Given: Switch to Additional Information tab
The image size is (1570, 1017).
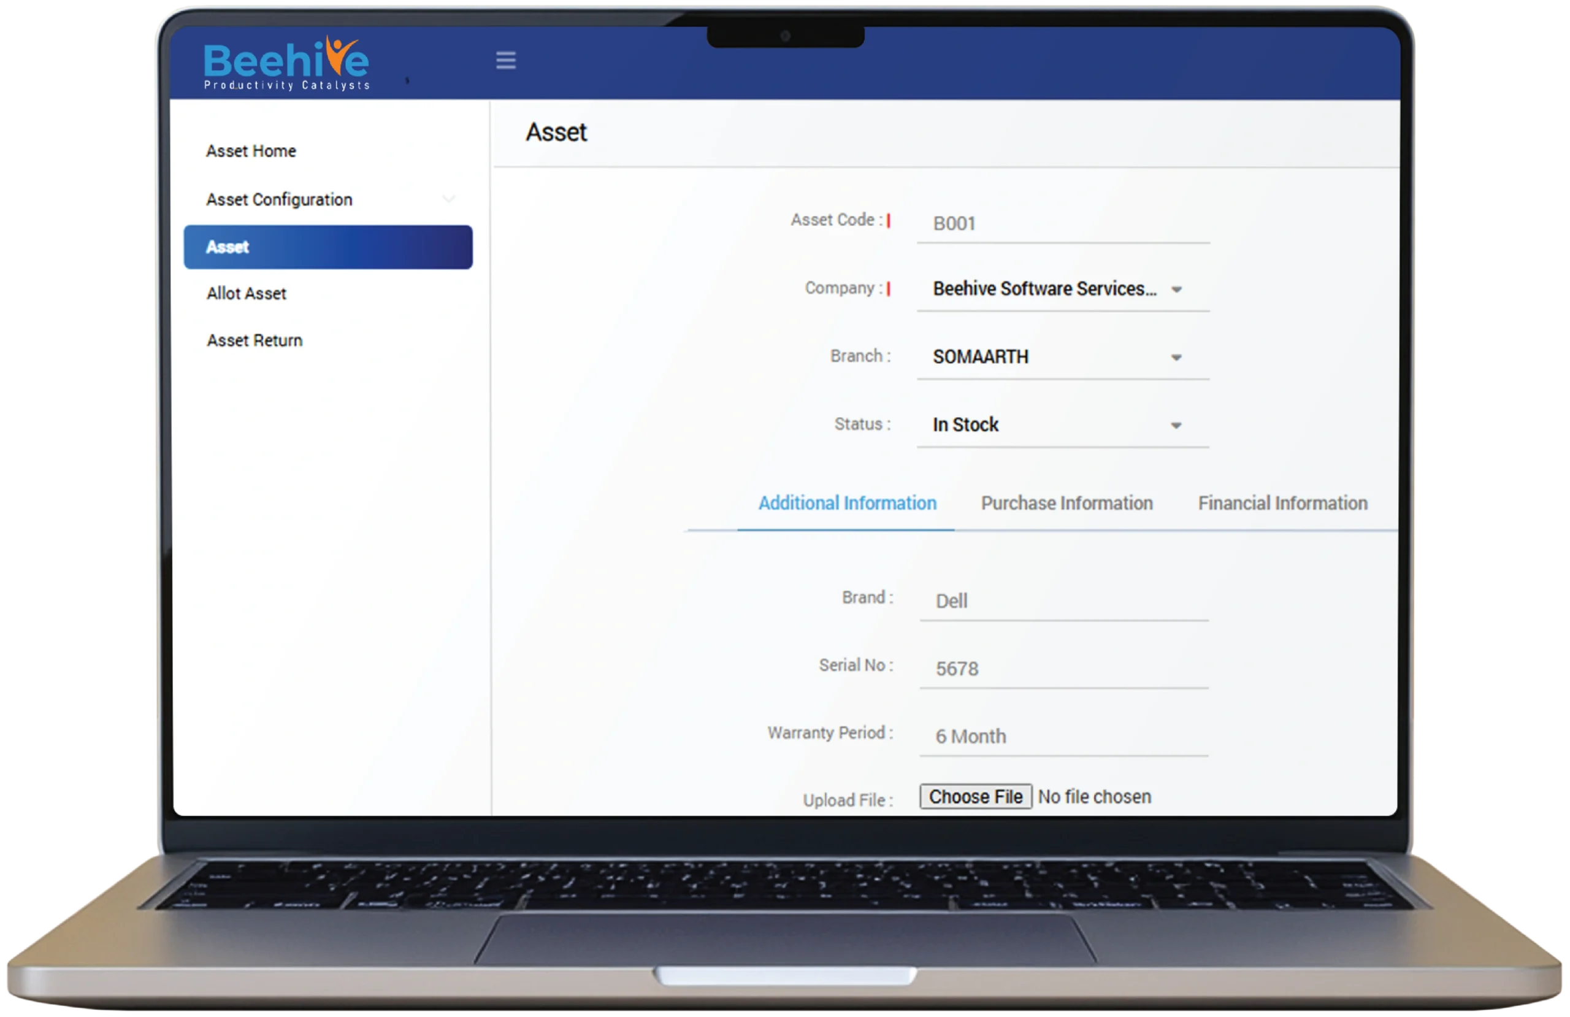Looking at the screenshot, I should [847, 504].
